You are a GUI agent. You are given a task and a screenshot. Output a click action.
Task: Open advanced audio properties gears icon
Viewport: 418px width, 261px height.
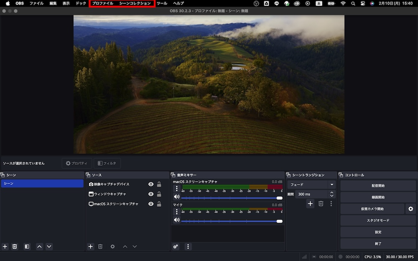click(176, 246)
